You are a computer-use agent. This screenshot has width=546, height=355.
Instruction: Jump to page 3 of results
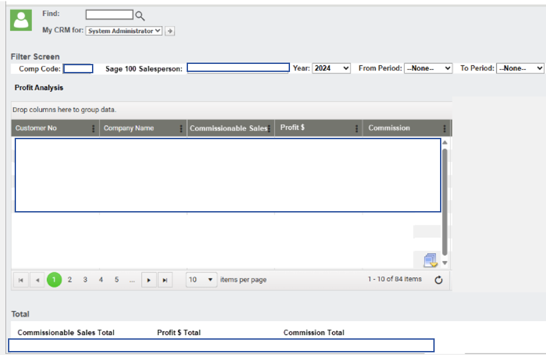click(x=85, y=280)
